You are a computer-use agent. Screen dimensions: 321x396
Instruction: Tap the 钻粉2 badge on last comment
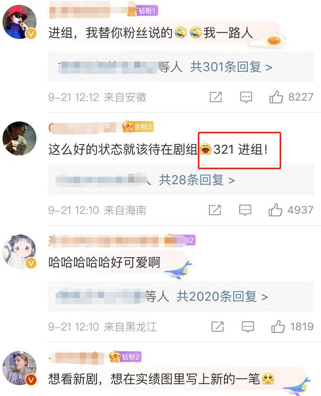[x=125, y=357]
